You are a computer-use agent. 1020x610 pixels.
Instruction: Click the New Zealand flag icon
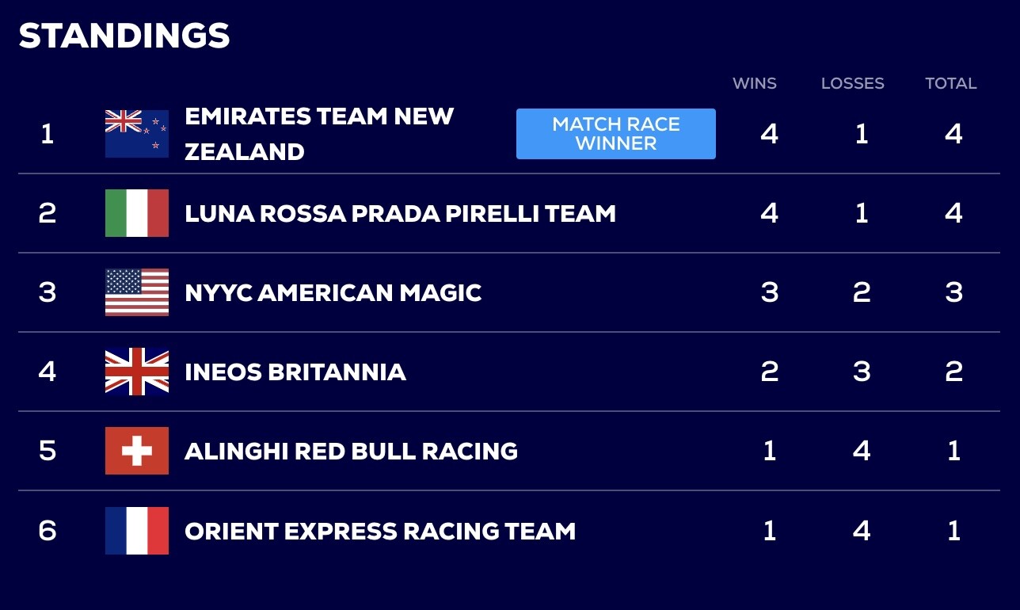coord(137,134)
